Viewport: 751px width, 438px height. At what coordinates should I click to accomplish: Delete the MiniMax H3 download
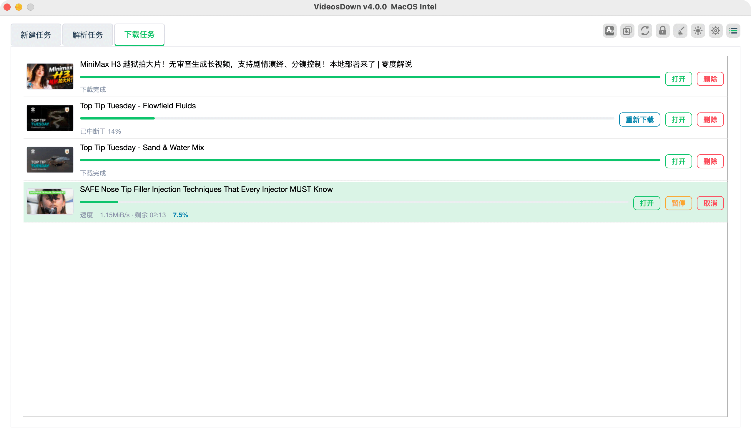[710, 79]
